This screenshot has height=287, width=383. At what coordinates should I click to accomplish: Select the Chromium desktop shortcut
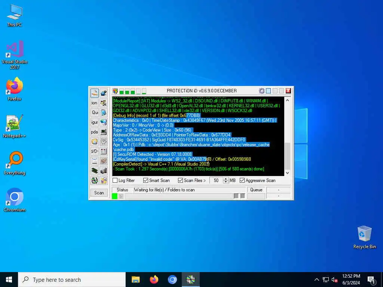pyautogui.click(x=15, y=200)
